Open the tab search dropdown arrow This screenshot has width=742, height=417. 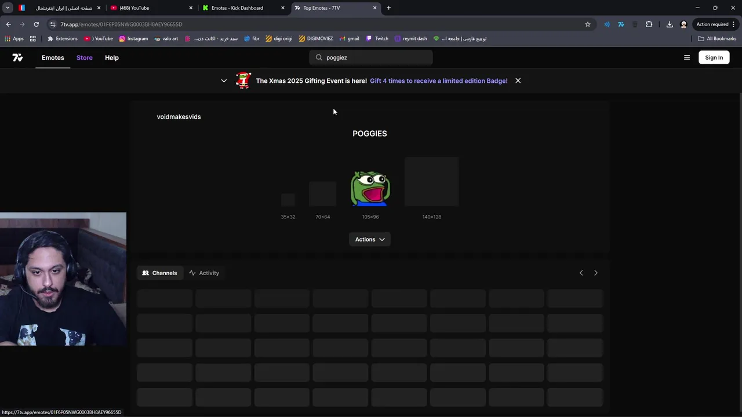(x=8, y=8)
